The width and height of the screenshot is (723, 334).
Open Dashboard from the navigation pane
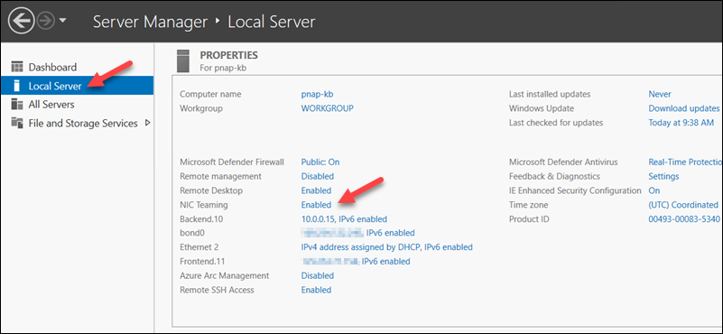52,67
